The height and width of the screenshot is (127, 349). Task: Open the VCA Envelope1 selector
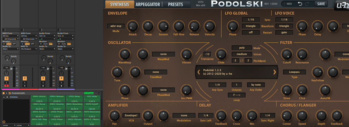point(131,116)
